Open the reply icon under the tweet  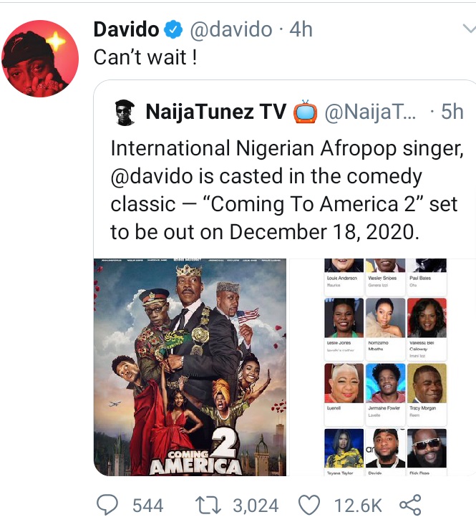[x=107, y=505]
